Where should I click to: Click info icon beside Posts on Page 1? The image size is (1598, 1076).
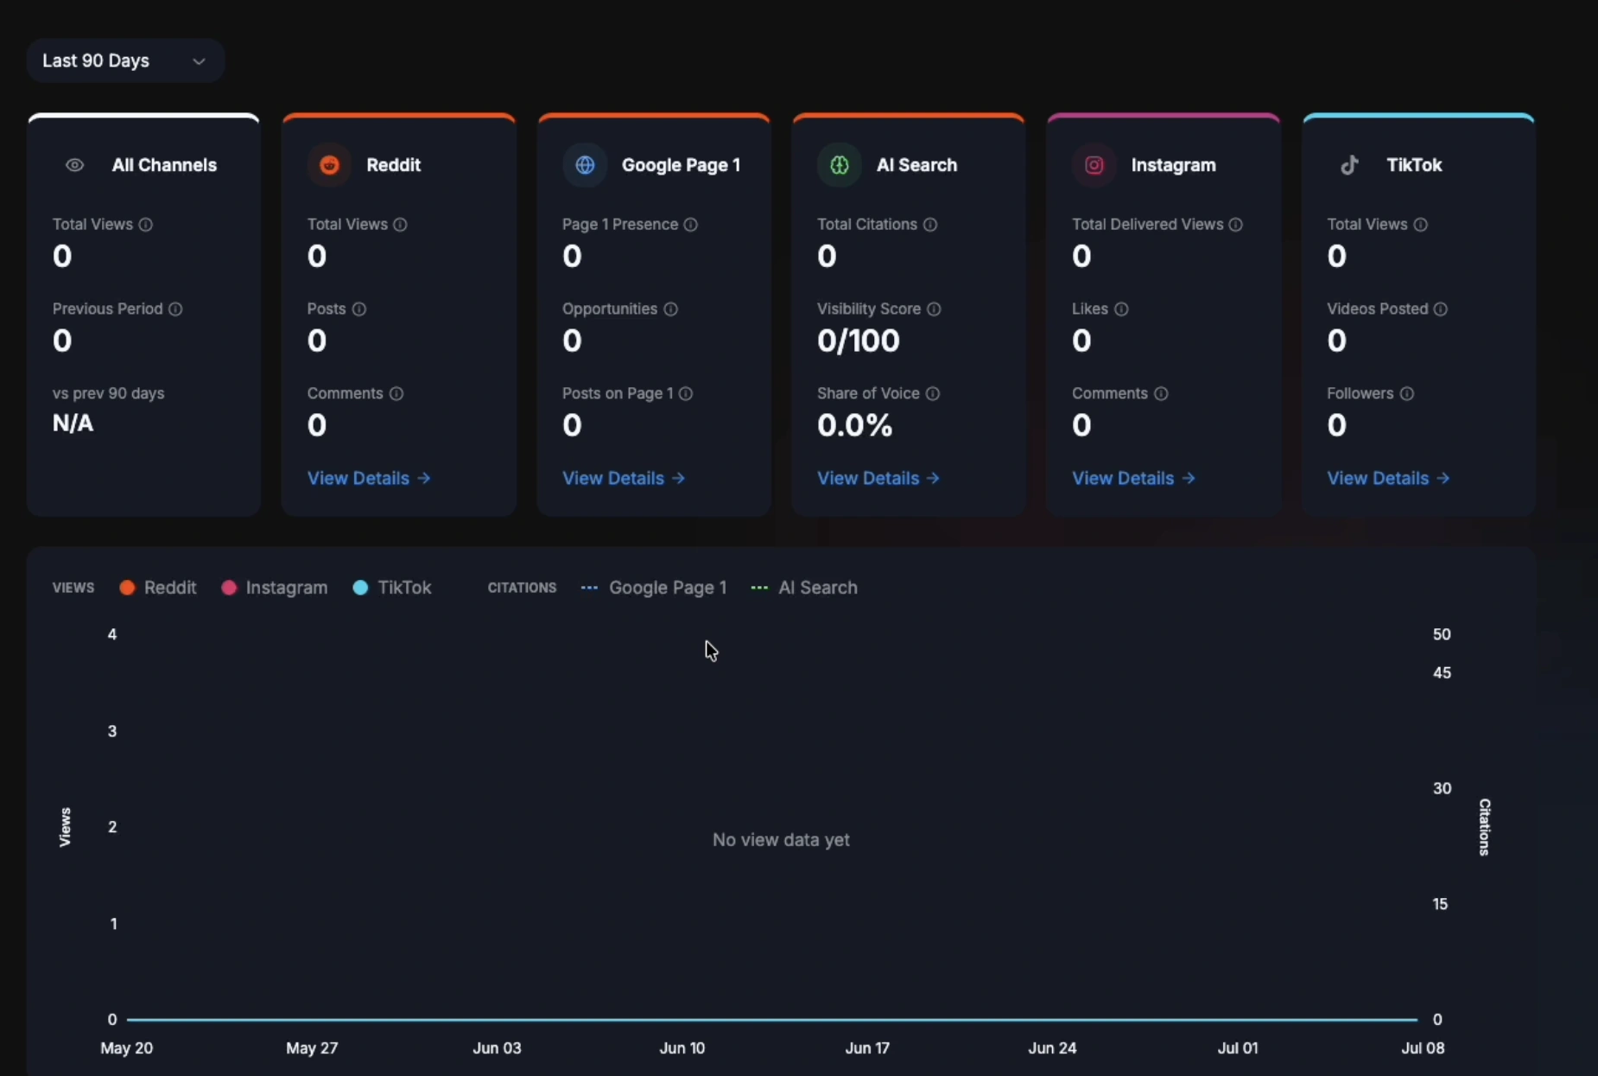click(x=686, y=394)
